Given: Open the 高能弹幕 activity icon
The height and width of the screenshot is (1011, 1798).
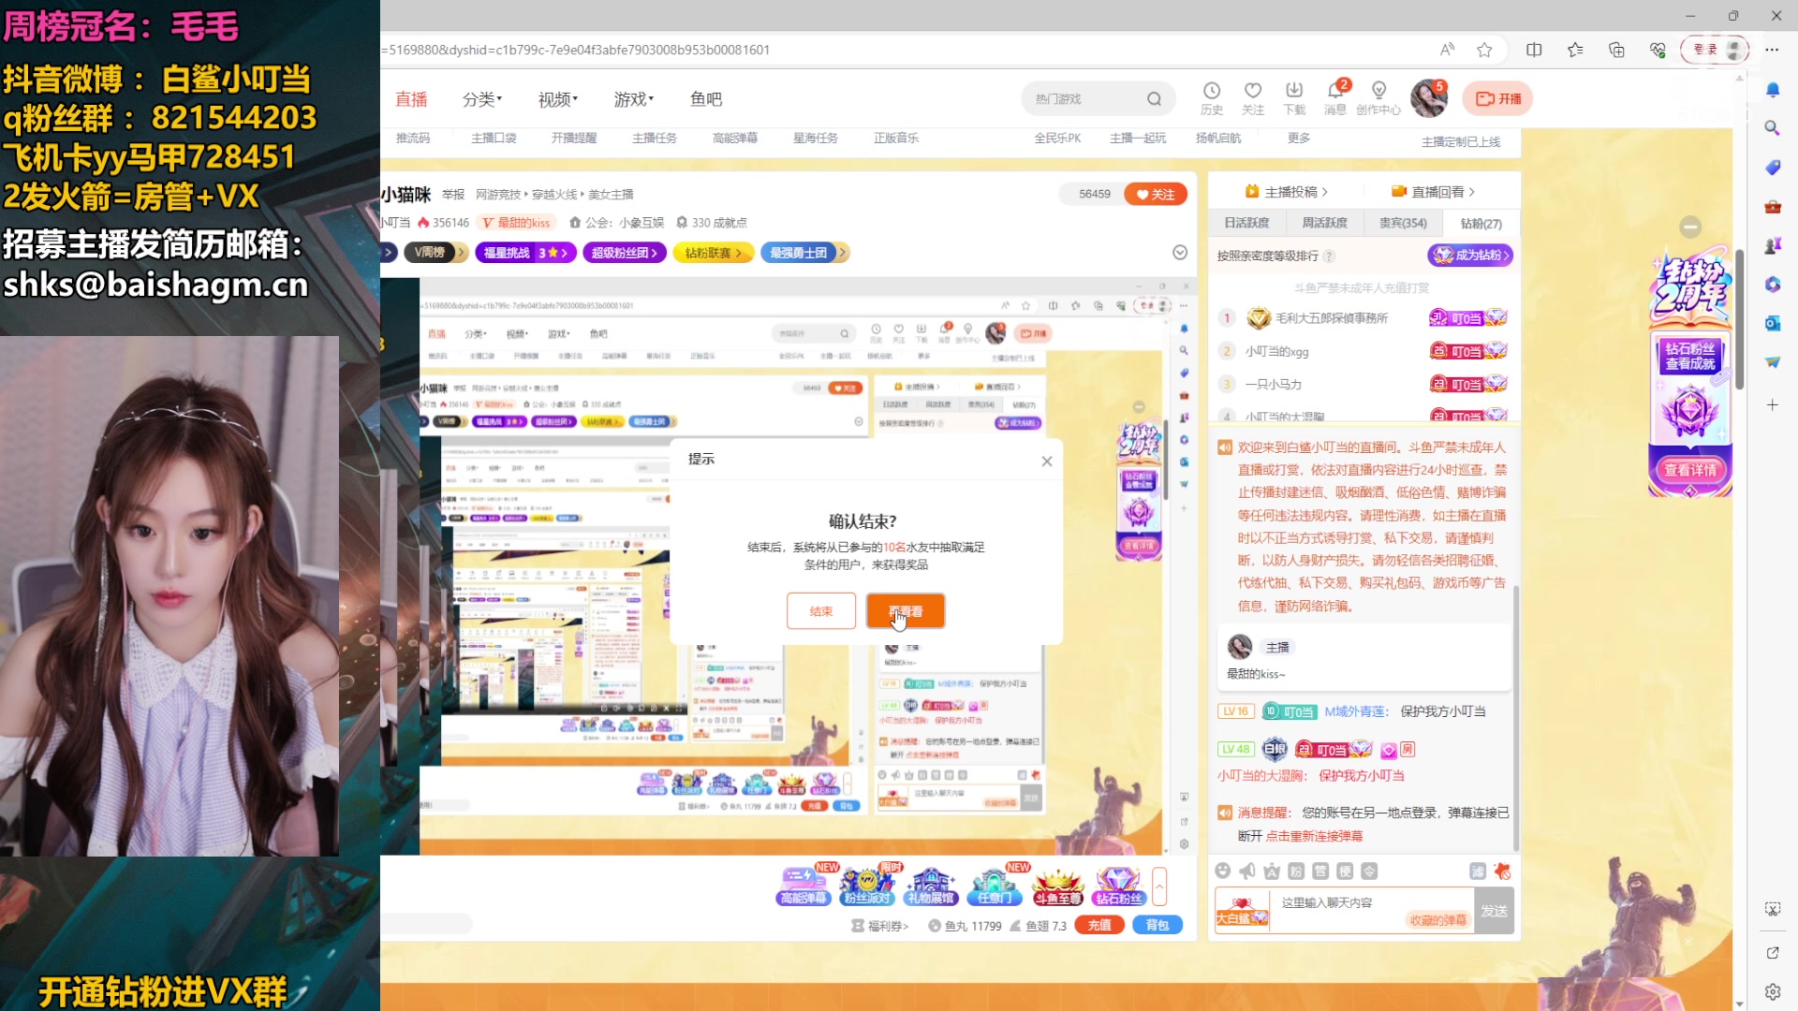Looking at the screenshot, I should click(803, 885).
